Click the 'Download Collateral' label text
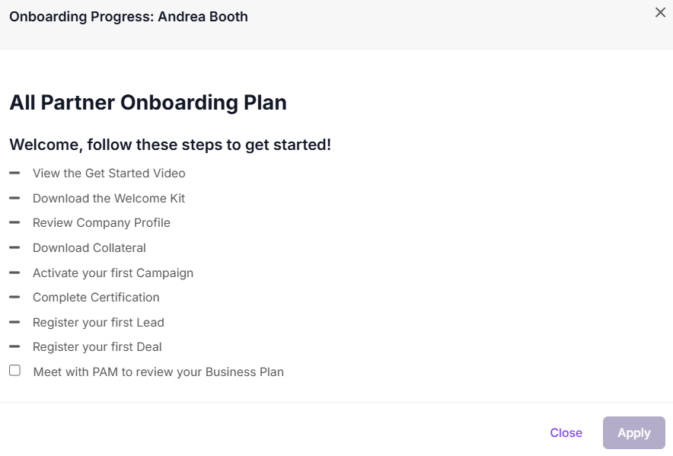The width and height of the screenshot is (673, 456). click(x=89, y=247)
